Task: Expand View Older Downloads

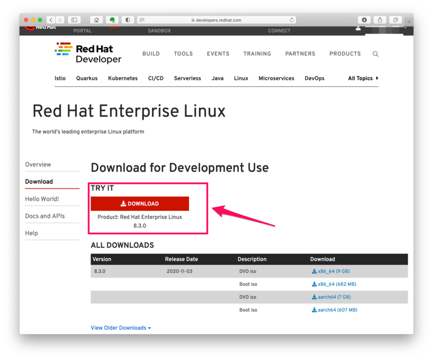Action: (121, 328)
